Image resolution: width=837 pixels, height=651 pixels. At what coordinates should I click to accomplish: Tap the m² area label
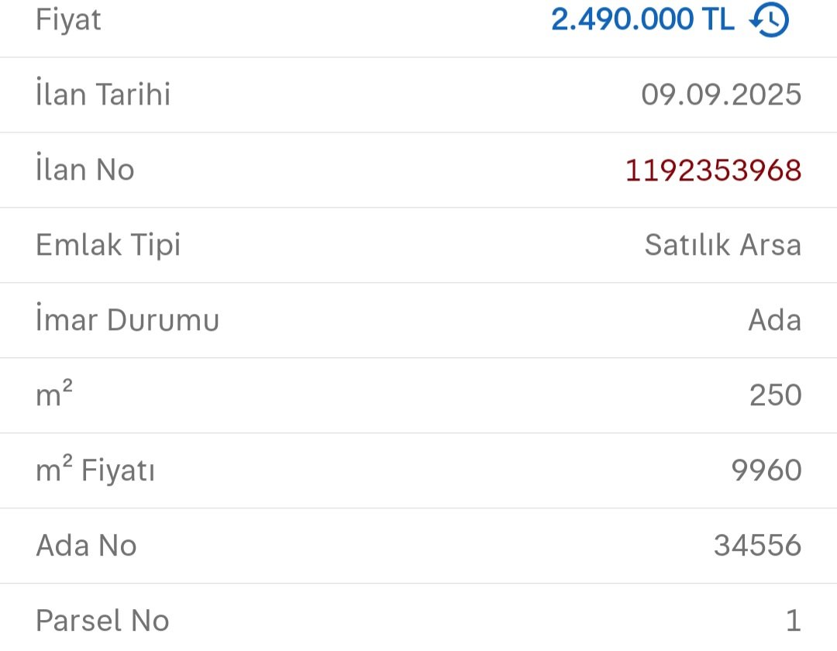[54, 395]
